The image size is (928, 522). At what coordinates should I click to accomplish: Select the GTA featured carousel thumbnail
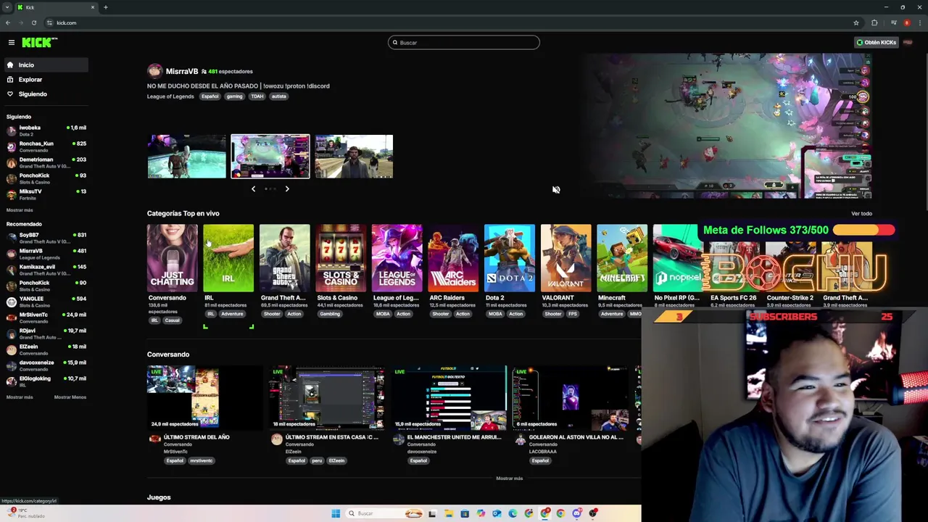354,156
